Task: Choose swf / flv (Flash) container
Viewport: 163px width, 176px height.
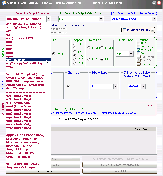Action: click(x=28, y=60)
